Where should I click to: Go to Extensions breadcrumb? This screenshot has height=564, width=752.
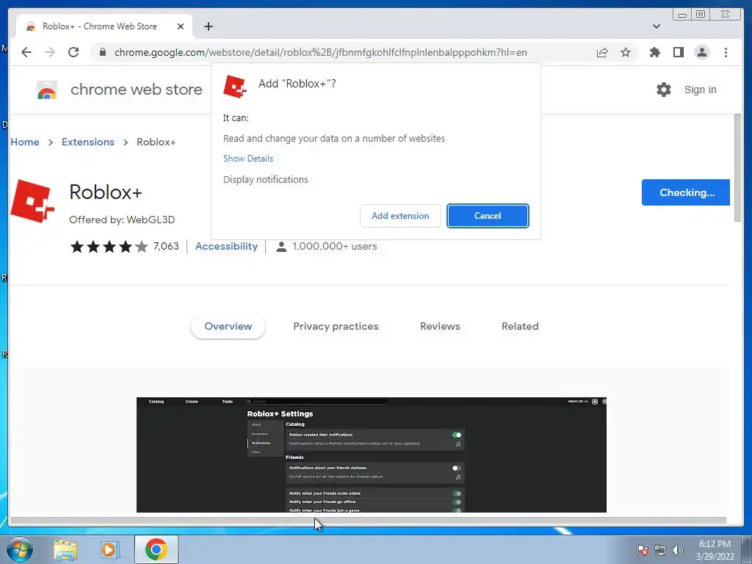pyautogui.click(x=88, y=142)
